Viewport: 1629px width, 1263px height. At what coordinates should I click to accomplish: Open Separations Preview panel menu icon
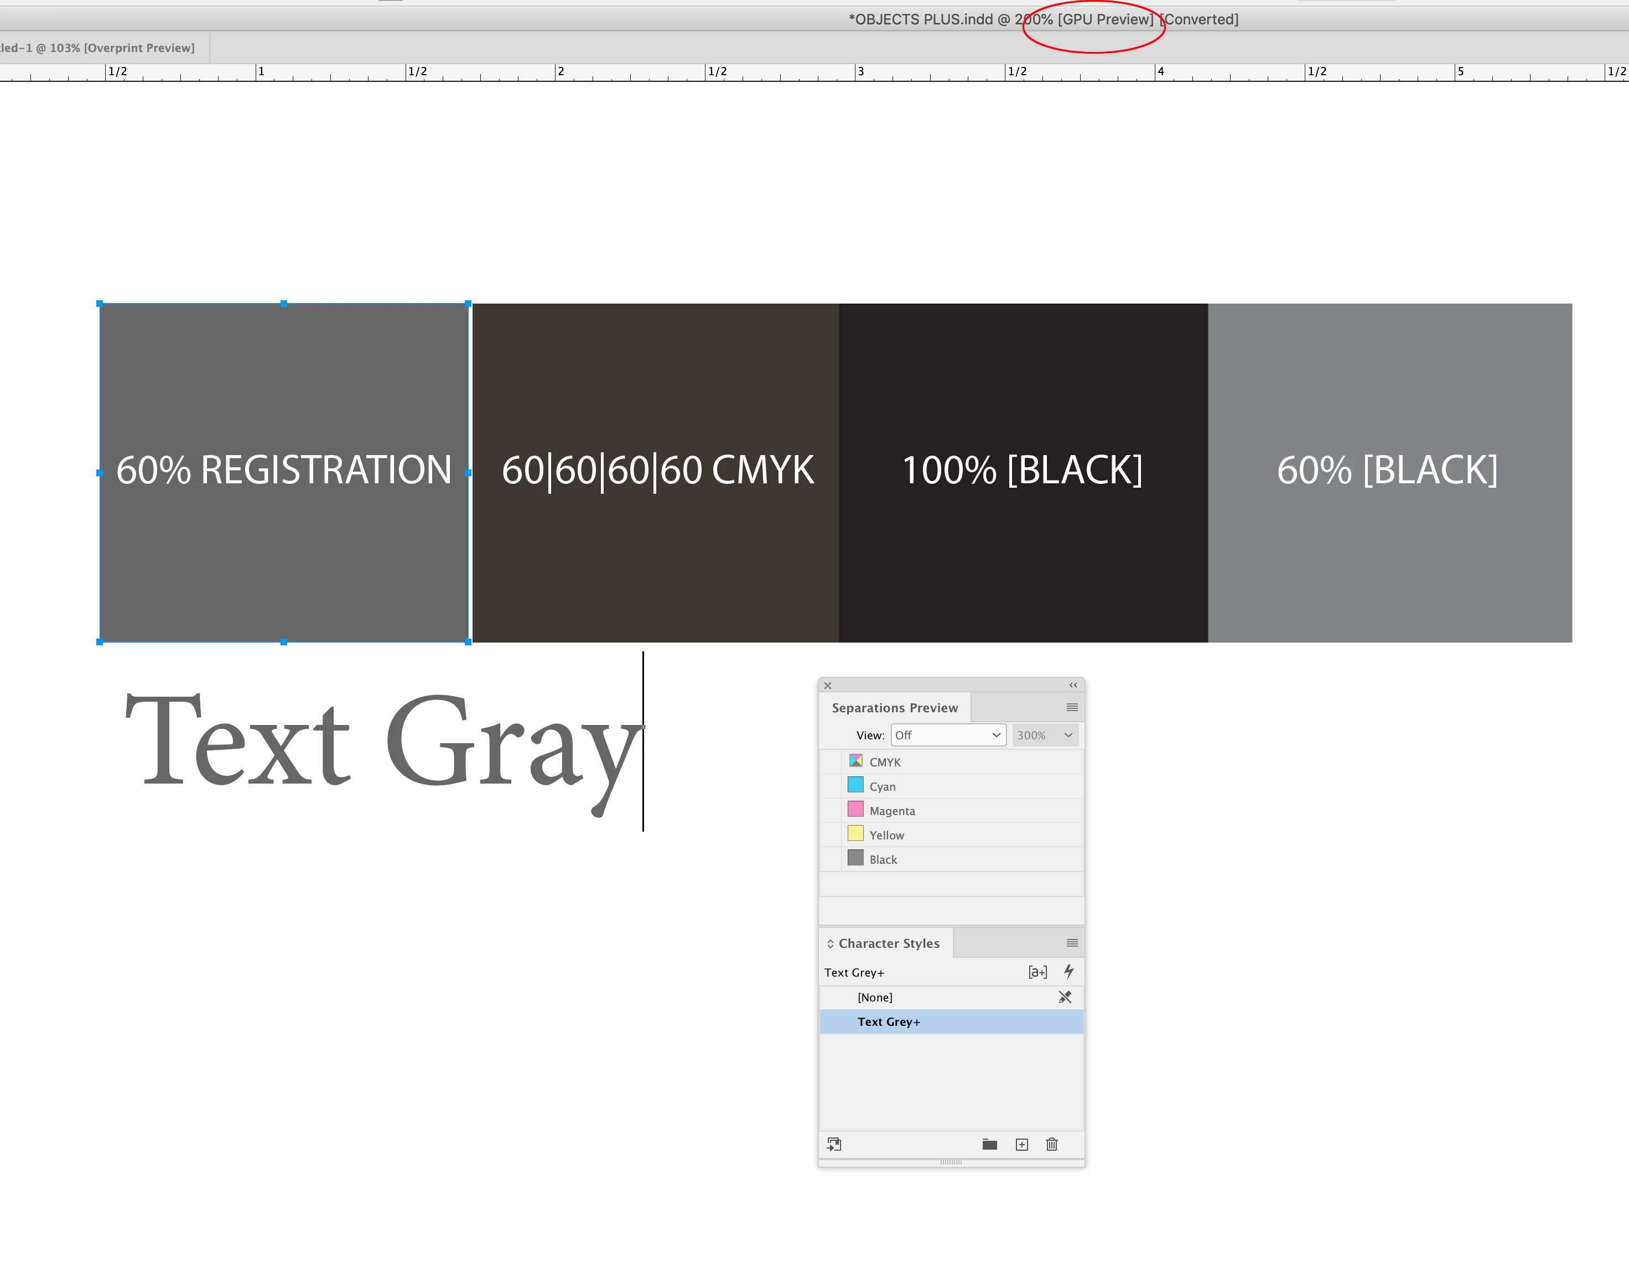pyautogui.click(x=1072, y=708)
